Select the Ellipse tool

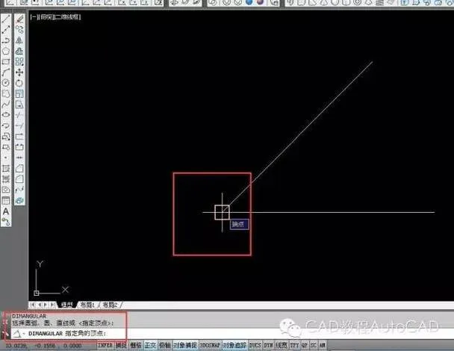[6, 115]
